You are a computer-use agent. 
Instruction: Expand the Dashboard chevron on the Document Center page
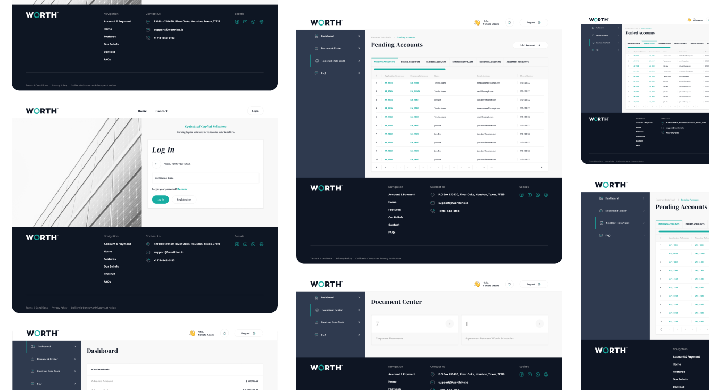pyautogui.click(x=359, y=297)
